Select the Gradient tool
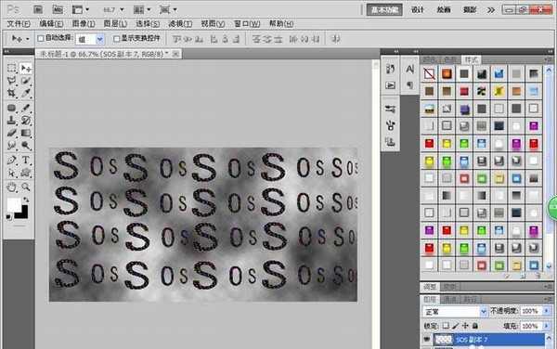 tap(26, 133)
